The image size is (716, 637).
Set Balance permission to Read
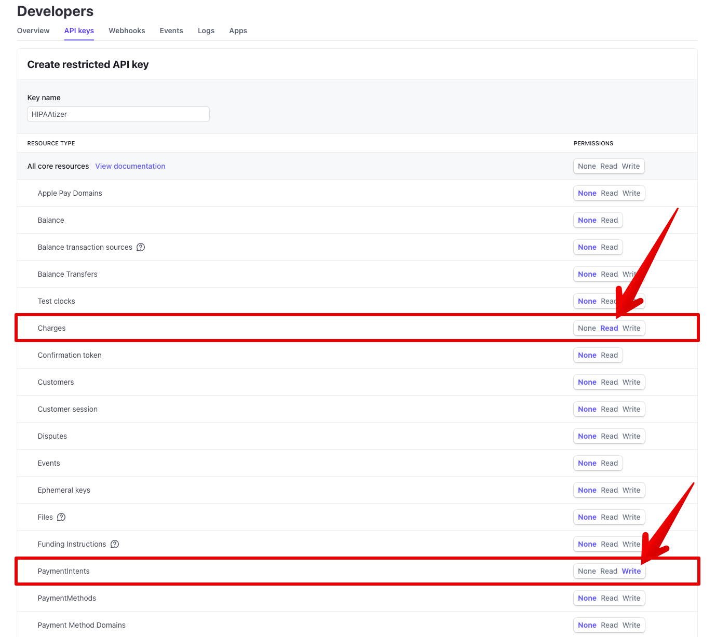pos(609,220)
